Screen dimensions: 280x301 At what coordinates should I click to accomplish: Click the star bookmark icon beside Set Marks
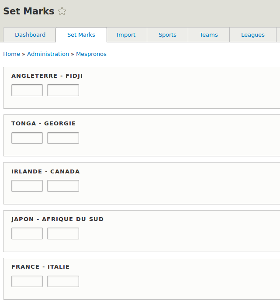coord(62,11)
